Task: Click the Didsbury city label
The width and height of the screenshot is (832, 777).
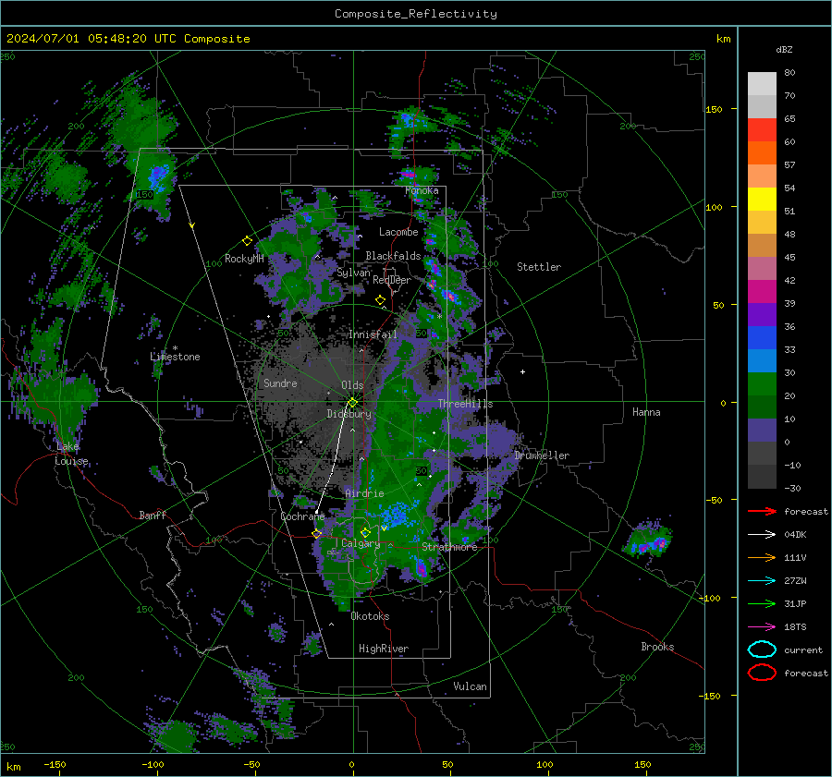Action: 349,414
